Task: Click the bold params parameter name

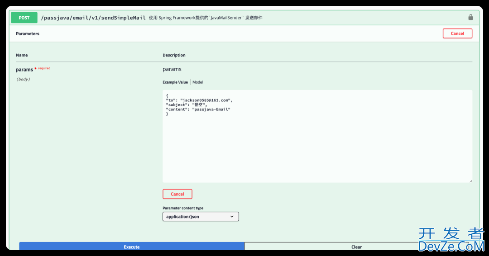Action: pos(24,70)
